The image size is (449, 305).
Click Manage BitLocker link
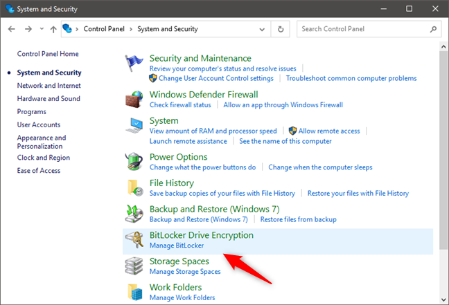177,246
